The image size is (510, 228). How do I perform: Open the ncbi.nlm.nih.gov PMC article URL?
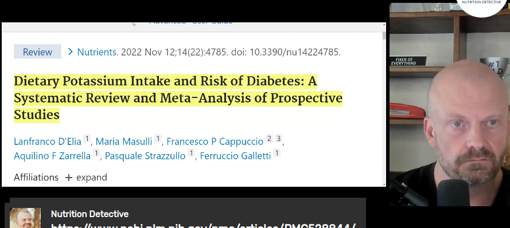tap(204, 225)
